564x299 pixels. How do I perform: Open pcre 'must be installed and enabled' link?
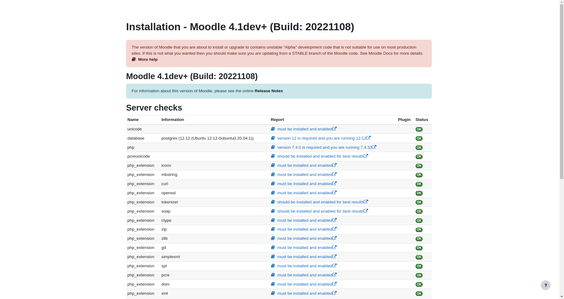point(304,275)
